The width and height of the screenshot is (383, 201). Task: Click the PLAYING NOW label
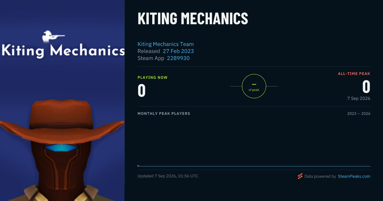(x=153, y=78)
